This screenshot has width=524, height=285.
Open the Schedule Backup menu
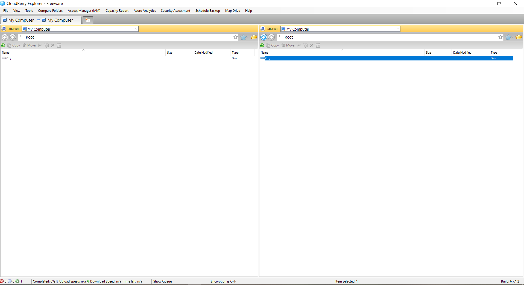(207, 11)
